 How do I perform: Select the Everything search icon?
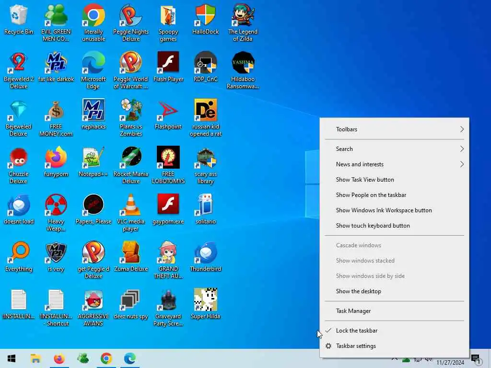coord(19,257)
